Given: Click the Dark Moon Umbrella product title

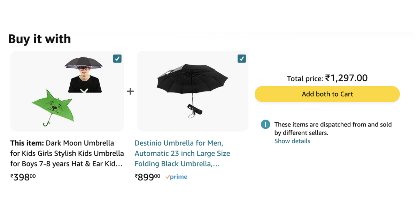Looking at the screenshot, I should click(67, 153).
